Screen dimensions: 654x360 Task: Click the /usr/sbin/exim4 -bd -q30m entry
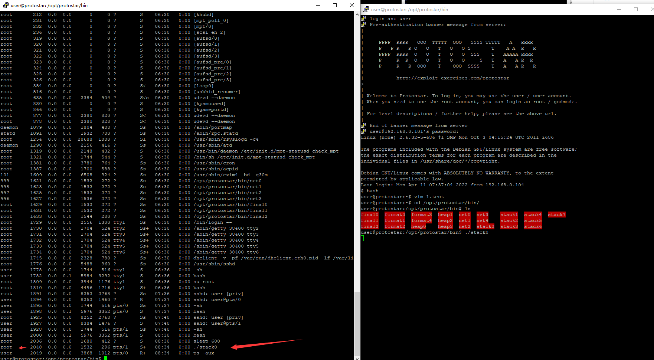[x=230, y=175]
